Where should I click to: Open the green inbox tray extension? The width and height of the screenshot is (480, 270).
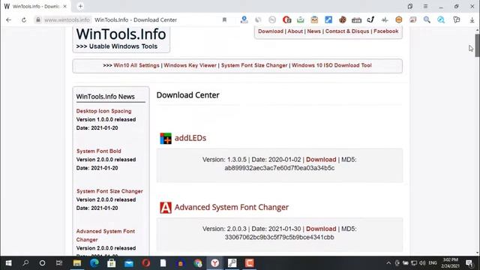tap(300, 20)
